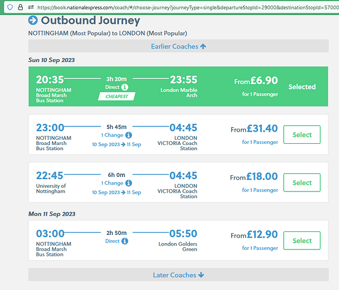Click the 23:00 departure time
Screen dimensions: 339x290
coord(50,128)
